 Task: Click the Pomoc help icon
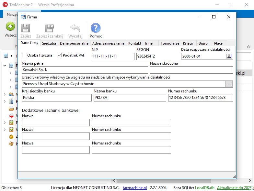[x=95, y=28]
